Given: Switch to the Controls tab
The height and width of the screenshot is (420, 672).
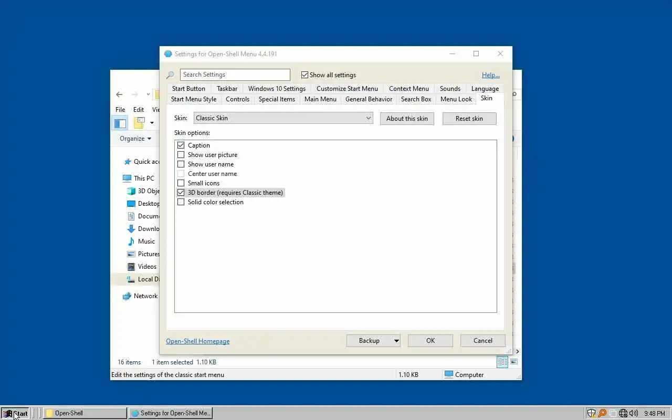Looking at the screenshot, I should (x=238, y=99).
